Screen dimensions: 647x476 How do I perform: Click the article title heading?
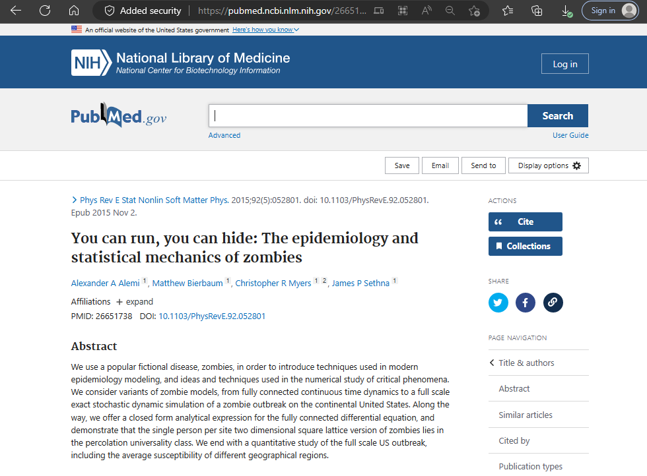pos(244,247)
